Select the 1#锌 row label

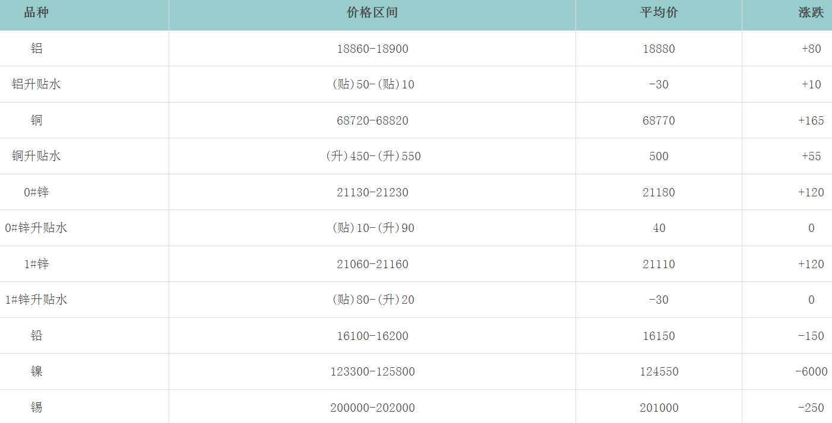point(36,264)
